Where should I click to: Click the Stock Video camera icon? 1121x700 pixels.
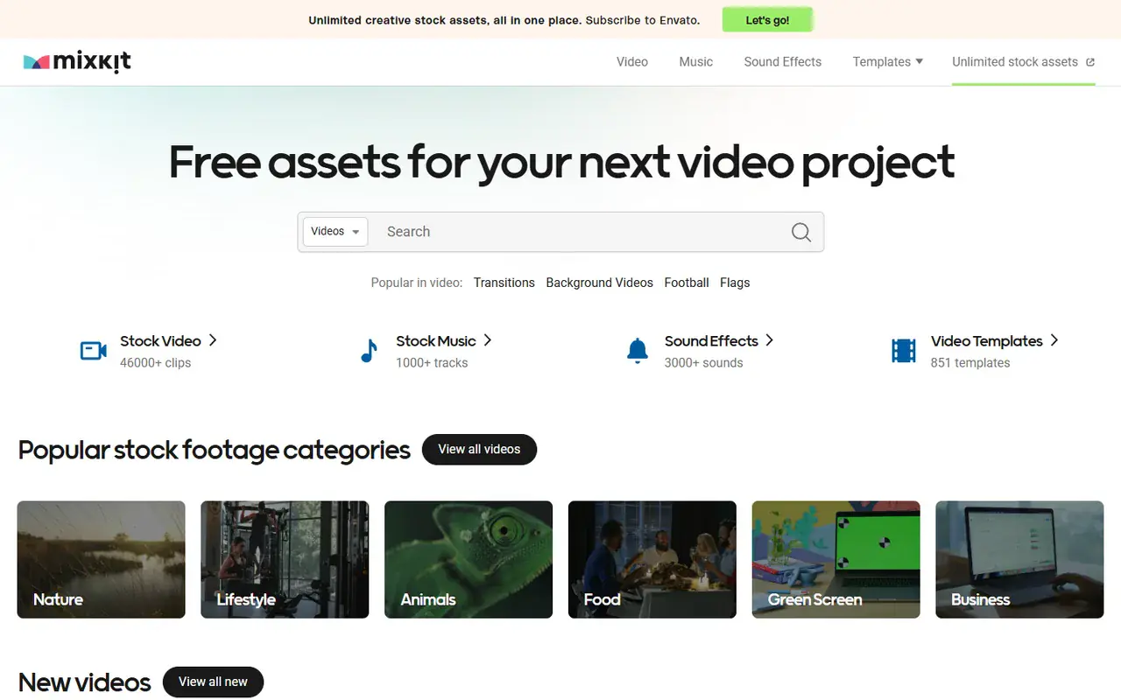point(94,351)
